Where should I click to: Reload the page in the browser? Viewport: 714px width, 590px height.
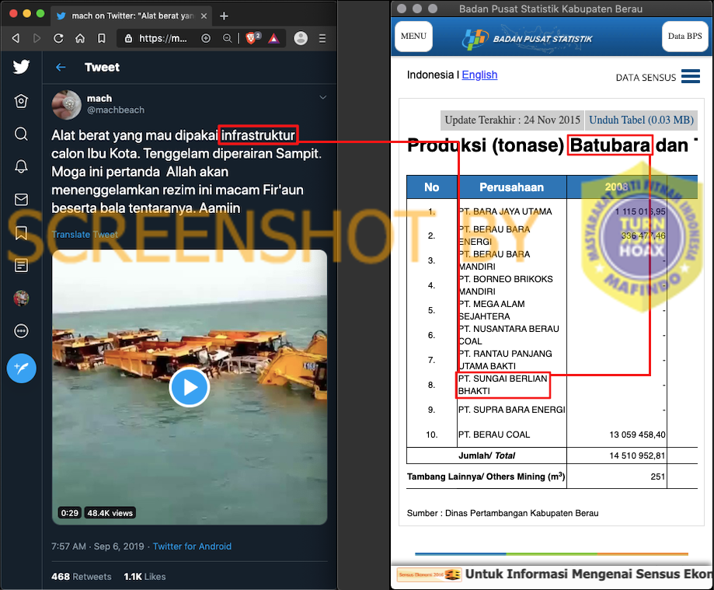[58, 38]
